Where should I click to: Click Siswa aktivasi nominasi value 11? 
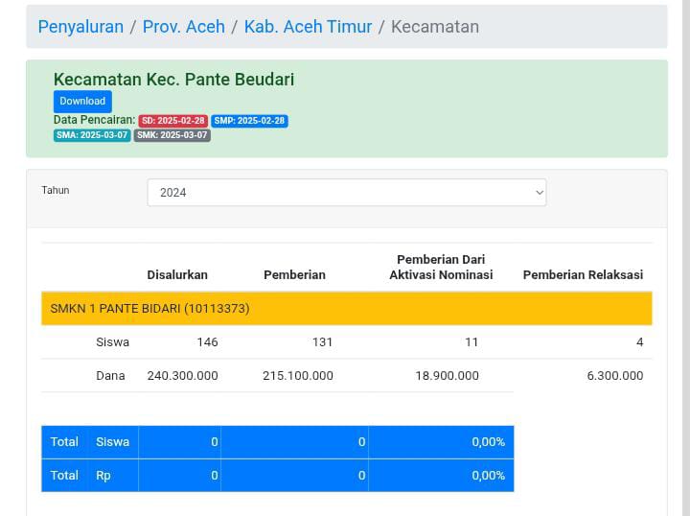pos(471,342)
